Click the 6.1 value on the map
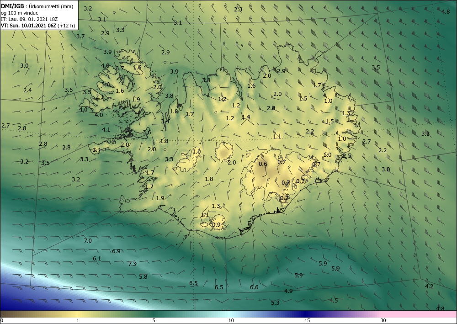Viewport: 457px width, 324px height. pyautogui.click(x=97, y=259)
